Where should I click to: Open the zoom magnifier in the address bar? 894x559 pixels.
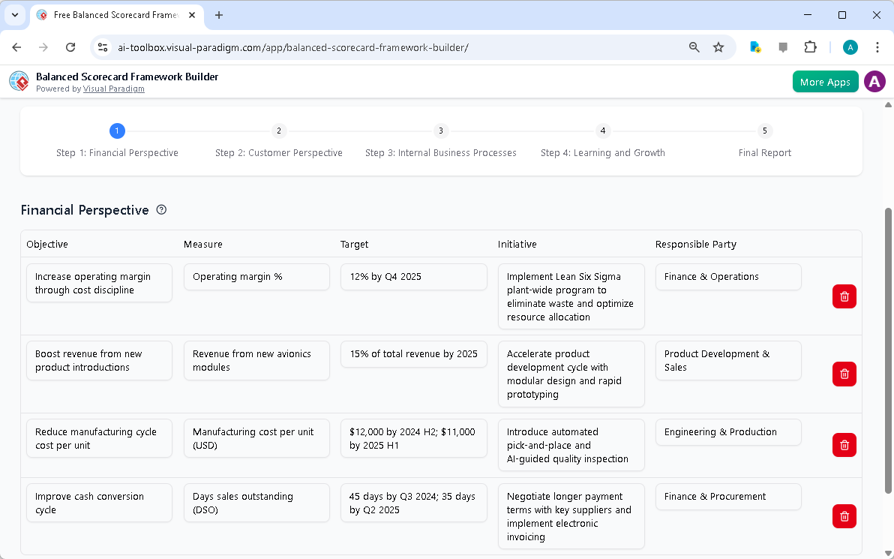[x=694, y=47]
